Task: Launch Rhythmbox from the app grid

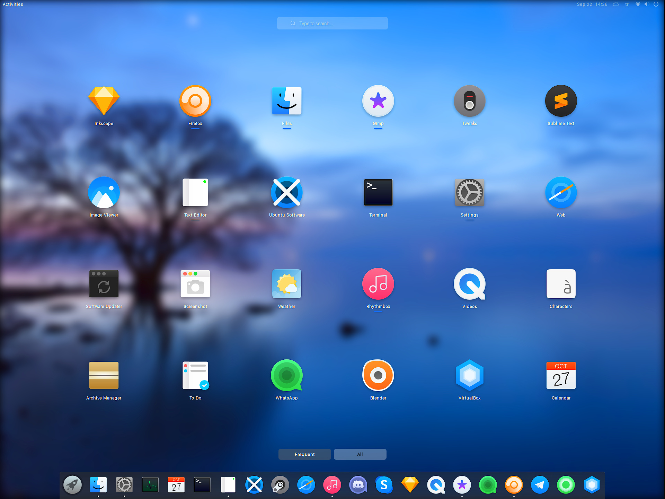Action: [x=378, y=284]
